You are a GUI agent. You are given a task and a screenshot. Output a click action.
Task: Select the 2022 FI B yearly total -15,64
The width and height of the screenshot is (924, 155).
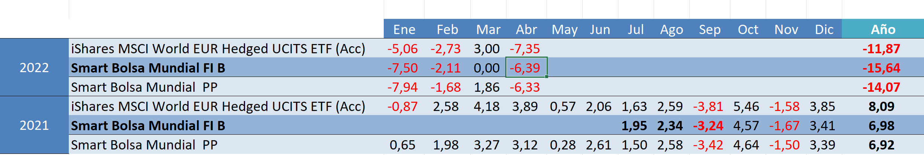[881, 68]
